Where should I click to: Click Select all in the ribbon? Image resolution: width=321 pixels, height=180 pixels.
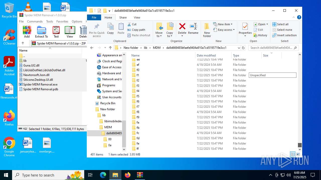point(280,24)
